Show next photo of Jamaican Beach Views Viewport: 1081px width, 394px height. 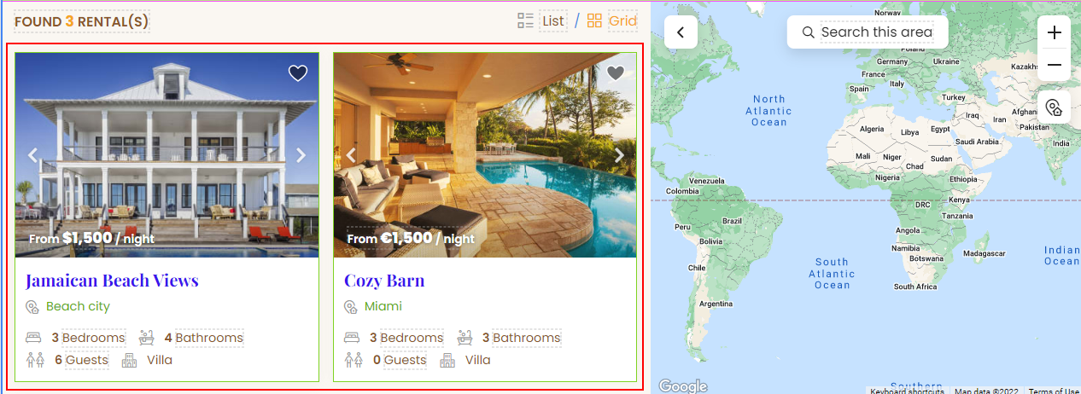coord(301,155)
